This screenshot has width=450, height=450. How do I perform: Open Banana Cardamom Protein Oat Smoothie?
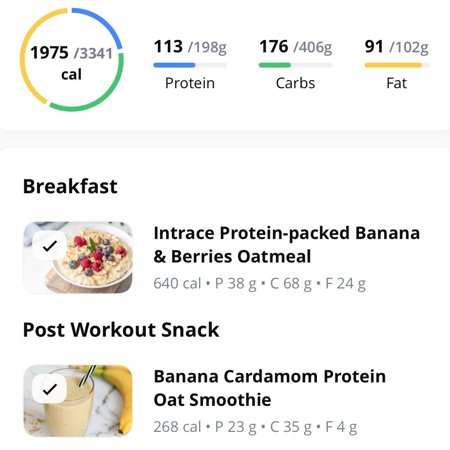270,388
